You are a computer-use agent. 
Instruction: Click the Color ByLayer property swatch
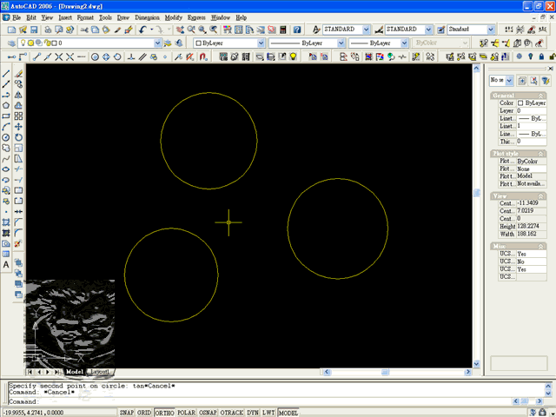(520, 103)
